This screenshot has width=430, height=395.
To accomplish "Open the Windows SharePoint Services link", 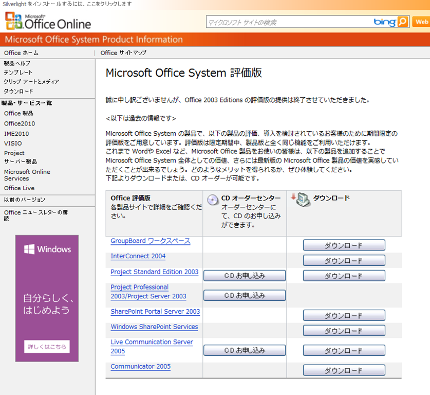I will coord(155,327).
